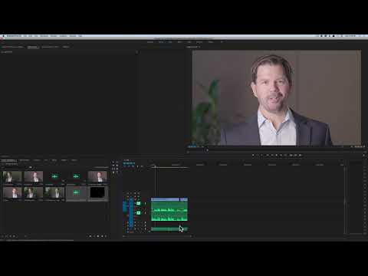This screenshot has width=368, height=276.
Task: Step back one frame in program monitor
Action: (x=272, y=155)
